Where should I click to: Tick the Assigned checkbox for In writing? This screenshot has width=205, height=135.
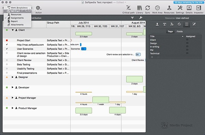[x=187, y=46]
